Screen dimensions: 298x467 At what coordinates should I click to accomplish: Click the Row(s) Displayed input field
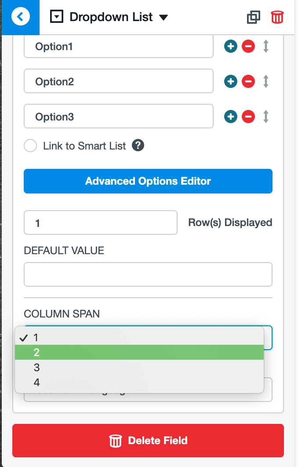(x=100, y=223)
